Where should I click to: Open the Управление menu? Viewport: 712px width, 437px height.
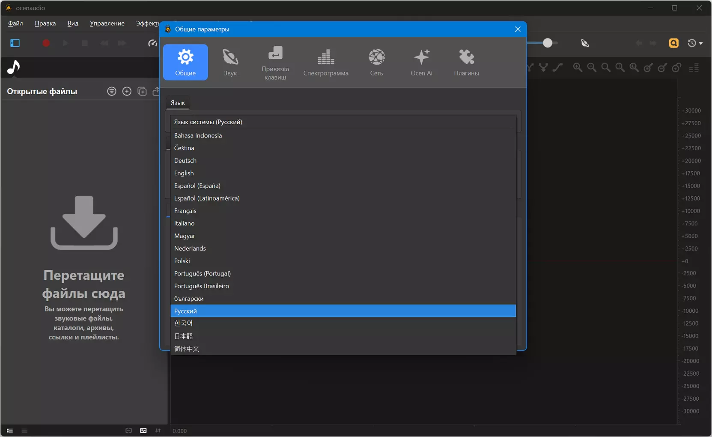(107, 23)
